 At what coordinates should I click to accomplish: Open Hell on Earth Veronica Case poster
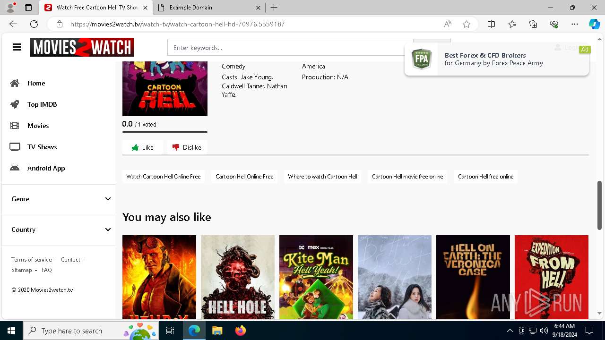pyautogui.click(x=473, y=277)
